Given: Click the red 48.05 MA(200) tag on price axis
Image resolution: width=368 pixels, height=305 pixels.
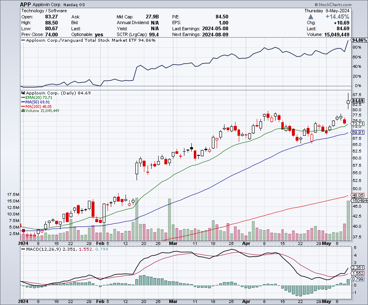Looking at the screenshot, I should (x=358, y=195).
